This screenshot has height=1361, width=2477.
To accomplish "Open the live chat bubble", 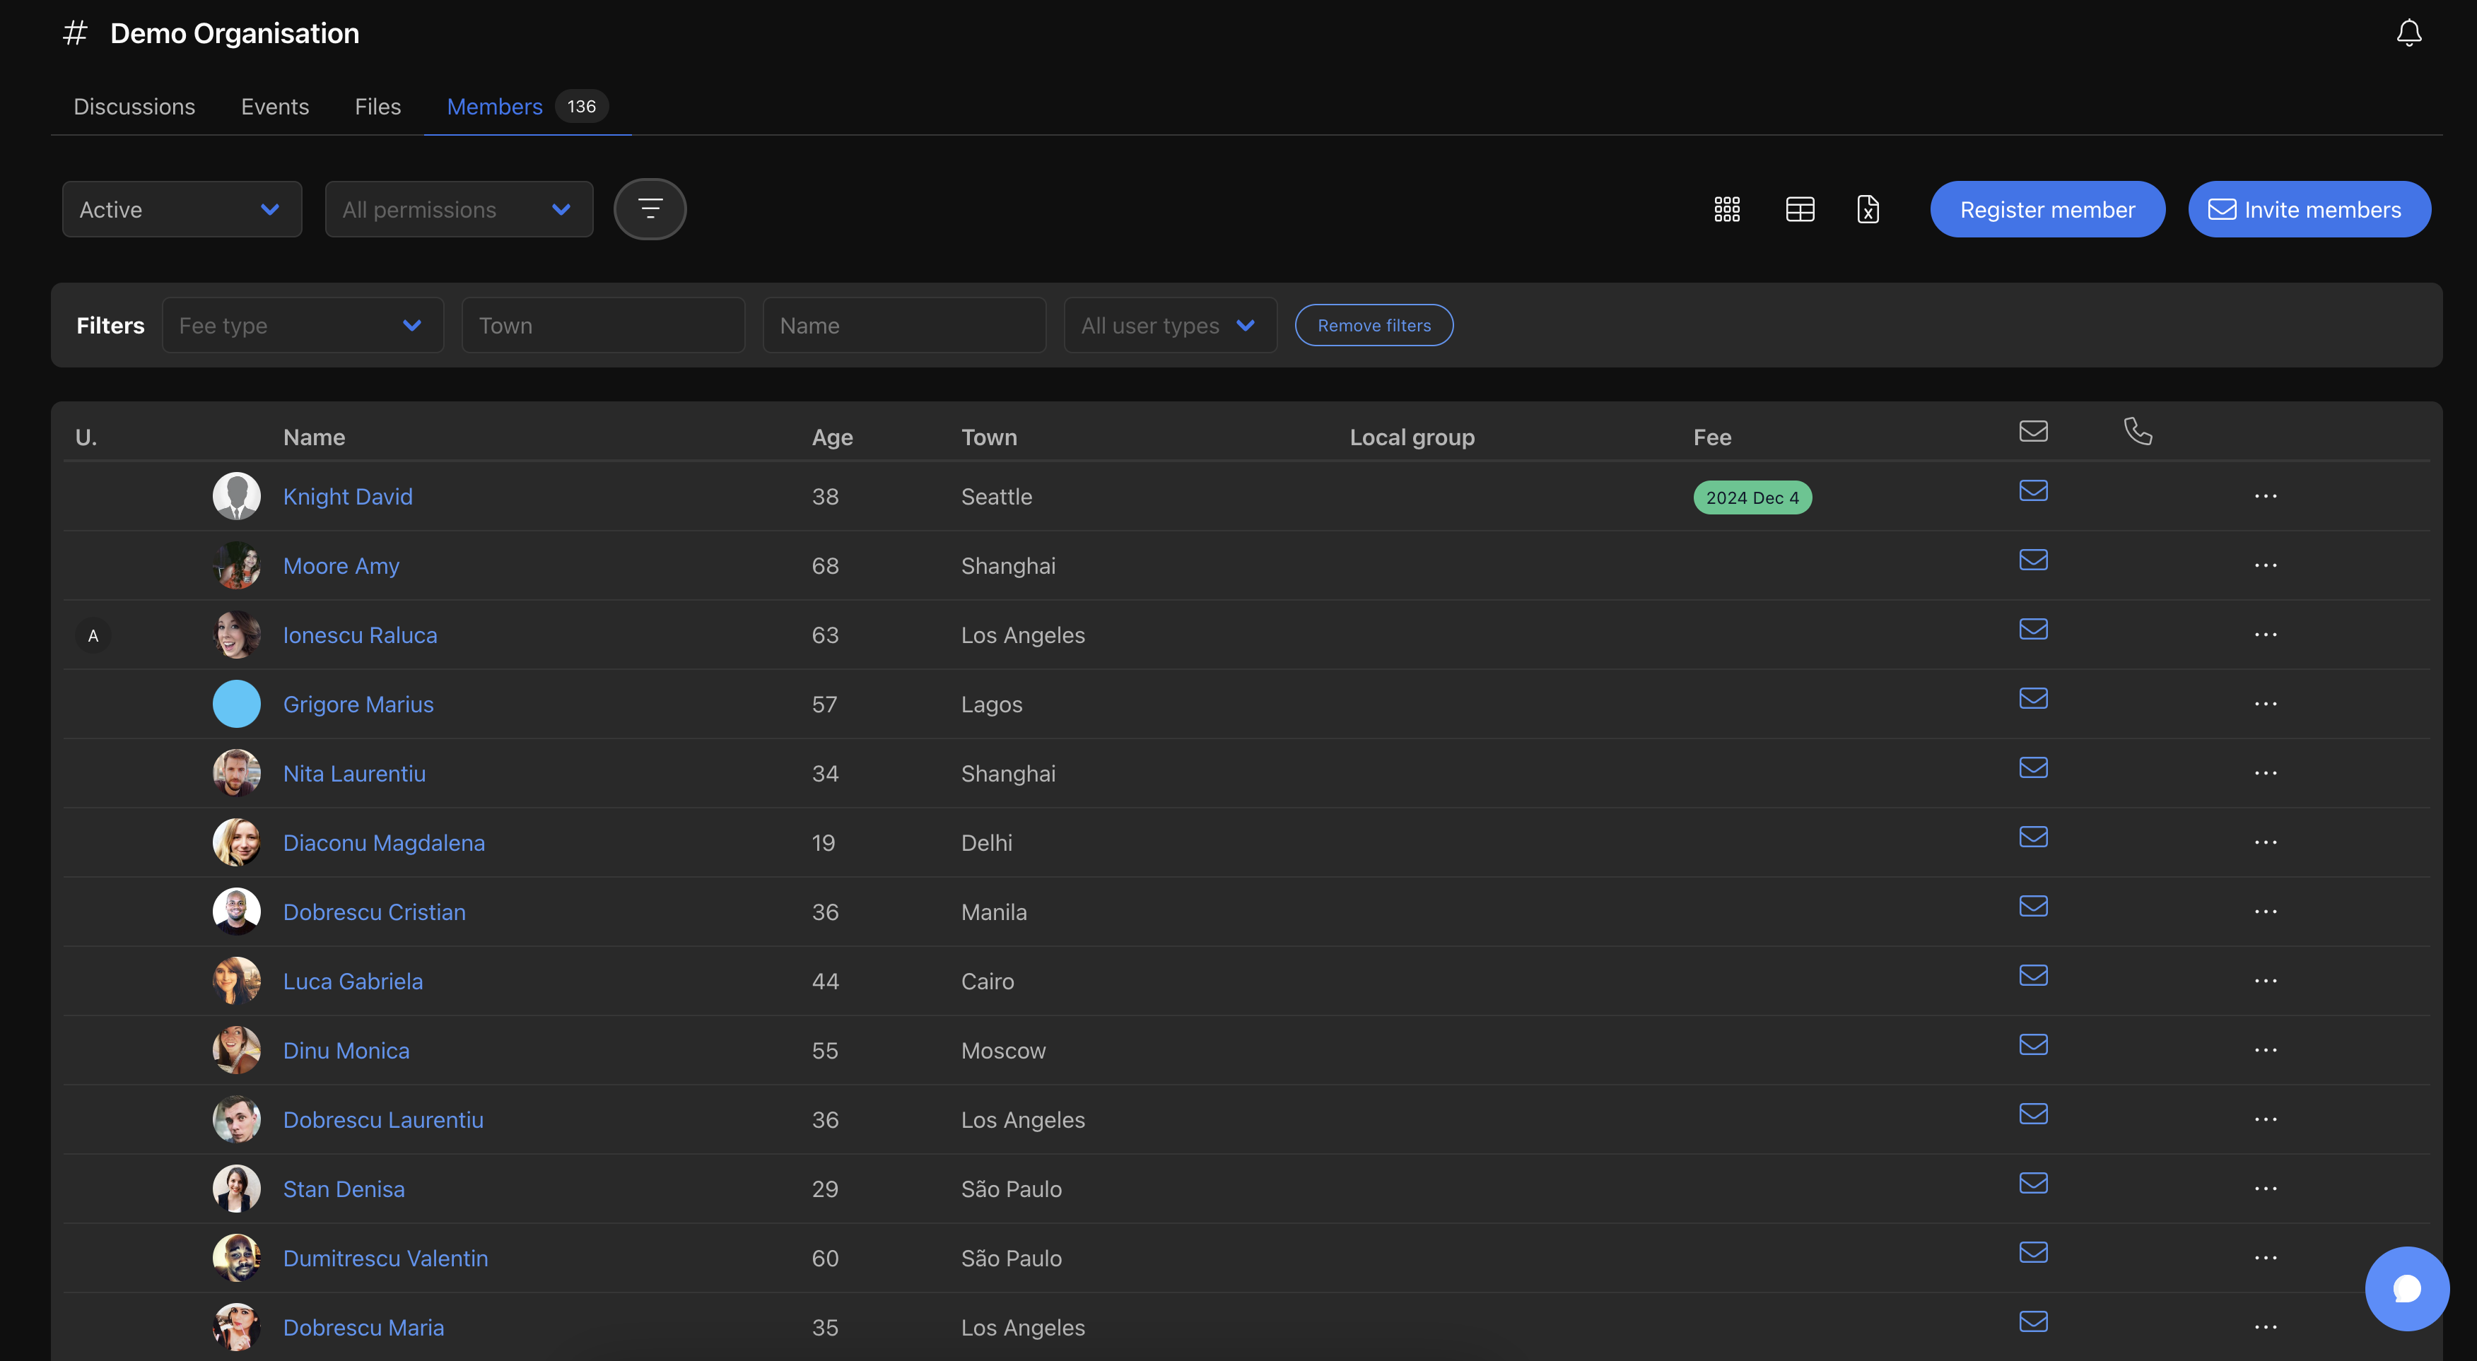I will (x=2406, y=1288).
